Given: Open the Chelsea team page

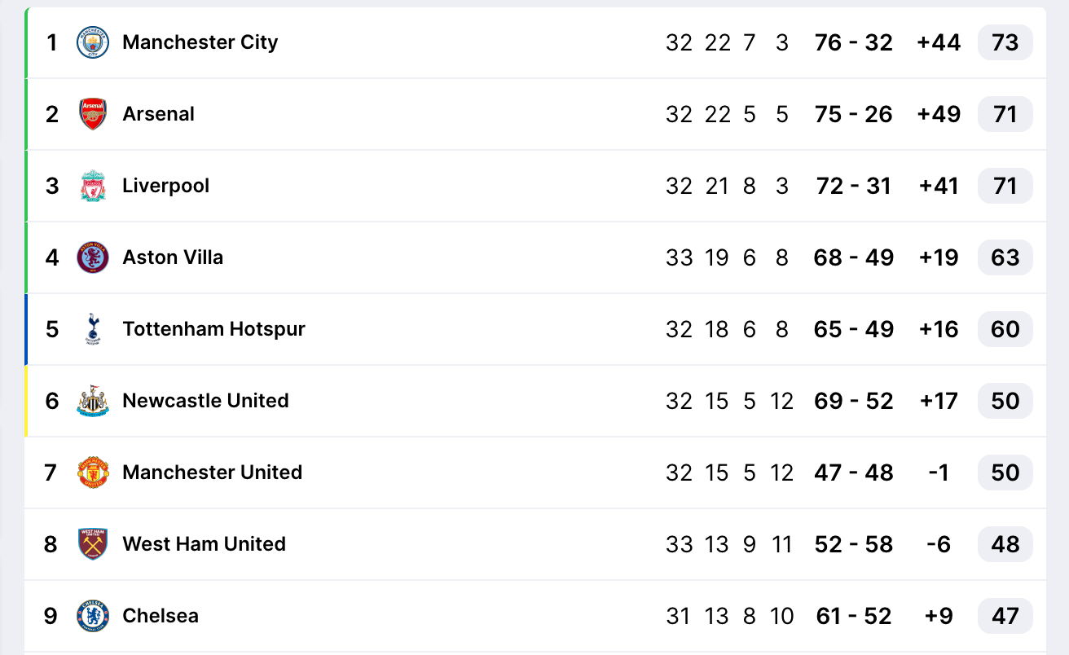Looking at the screenshot, I should click(161, 616).
